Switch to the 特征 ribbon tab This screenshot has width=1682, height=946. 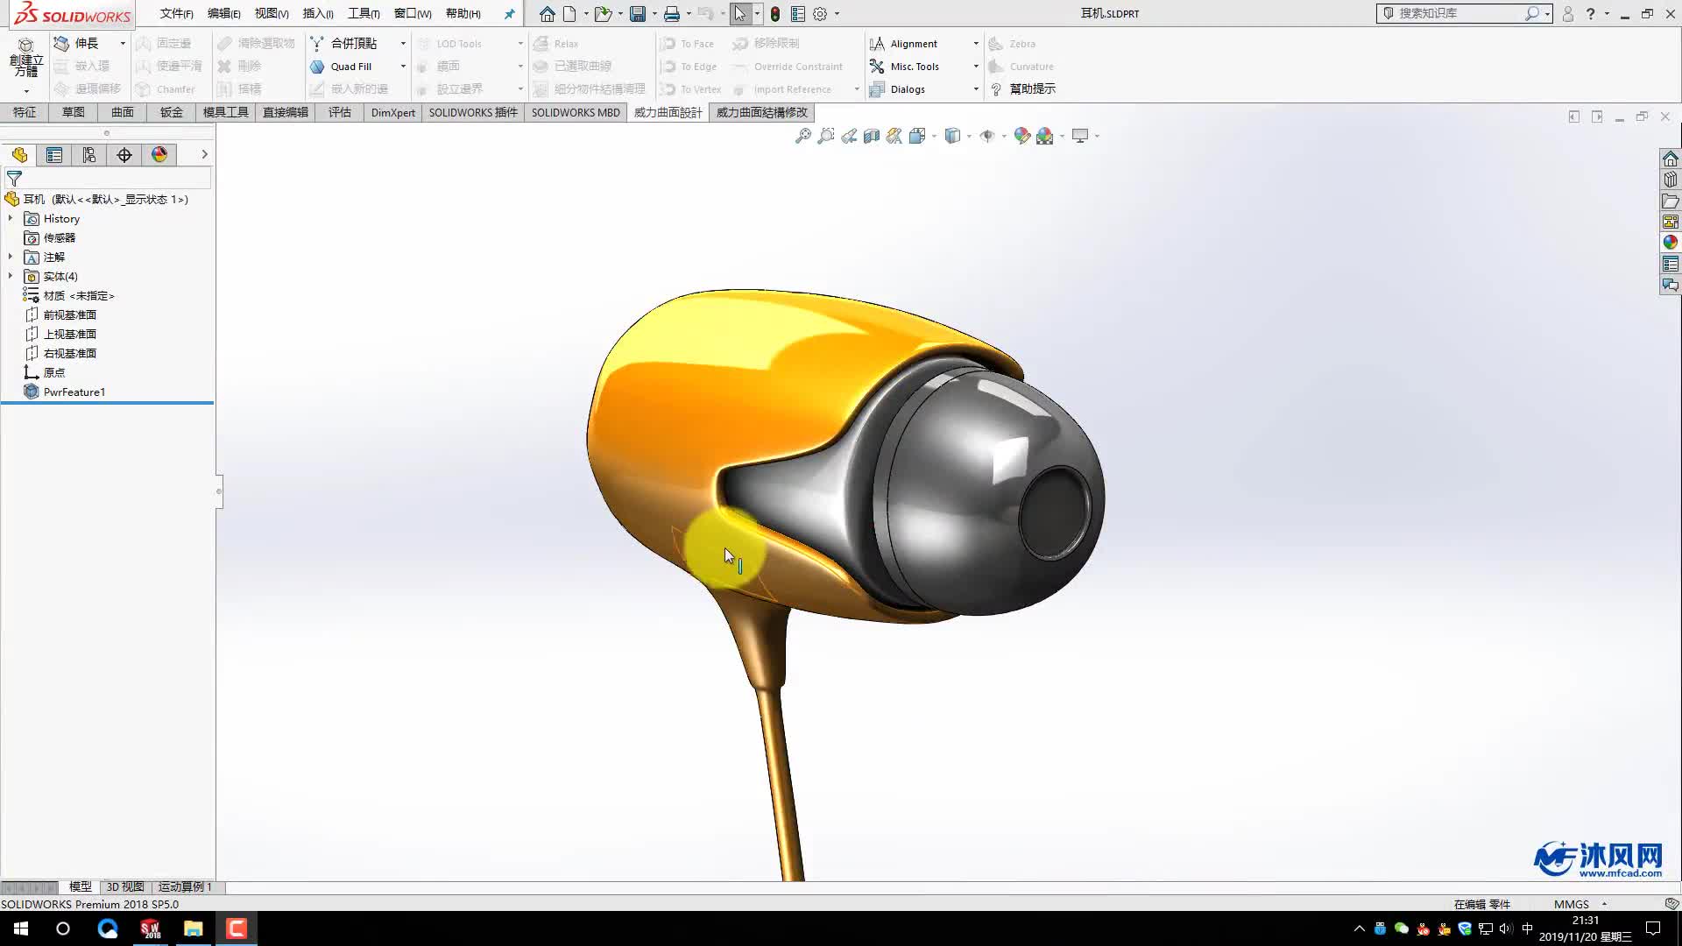tap(25, 112)
